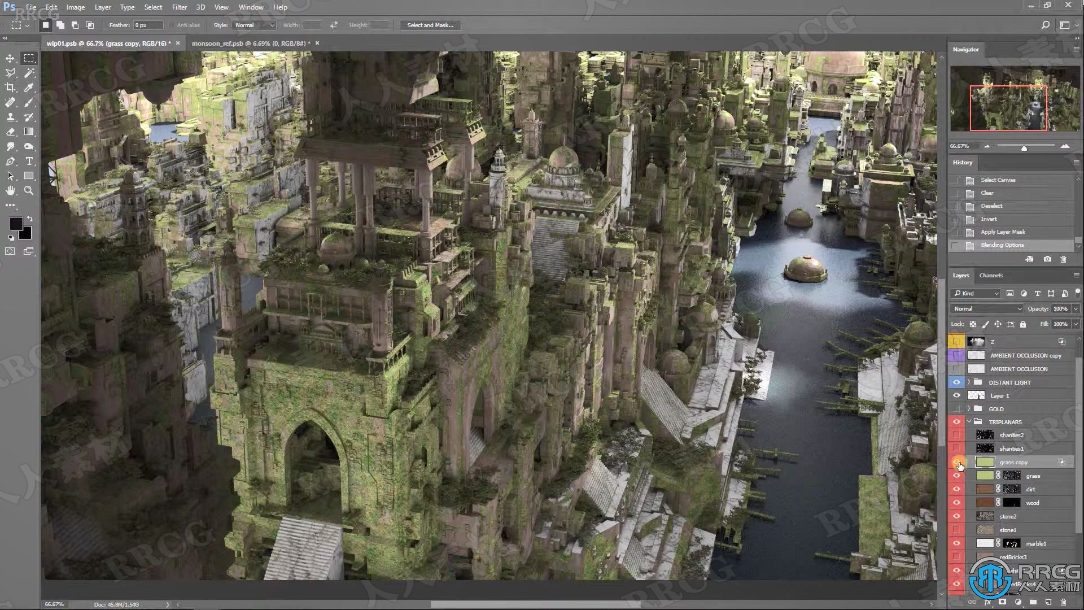The height and width of the screenshot is (610, 1084).
Task: Toggle visibility of wood layer
Action: (956, 503)
